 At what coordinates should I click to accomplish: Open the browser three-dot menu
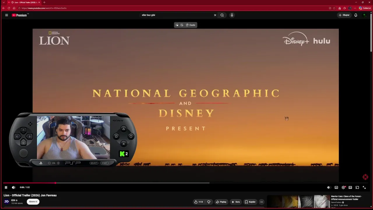click(355, 8)
